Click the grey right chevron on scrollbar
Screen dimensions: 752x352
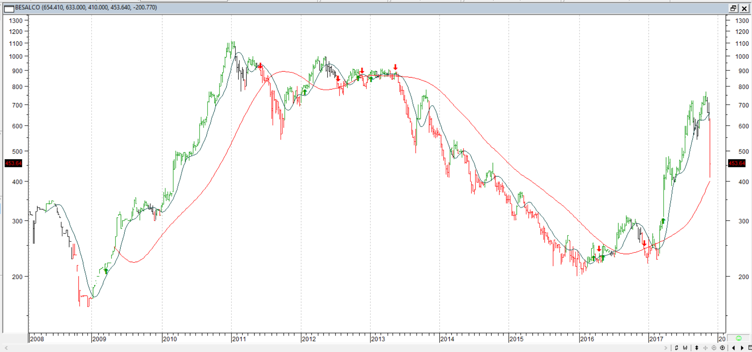coord(665,348)
